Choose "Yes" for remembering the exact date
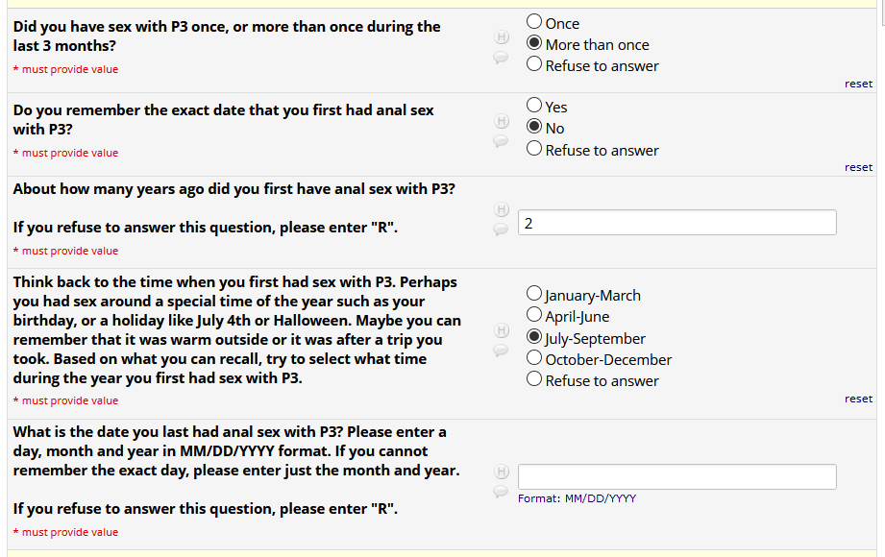The image size is (885, 557). (534, 106)
